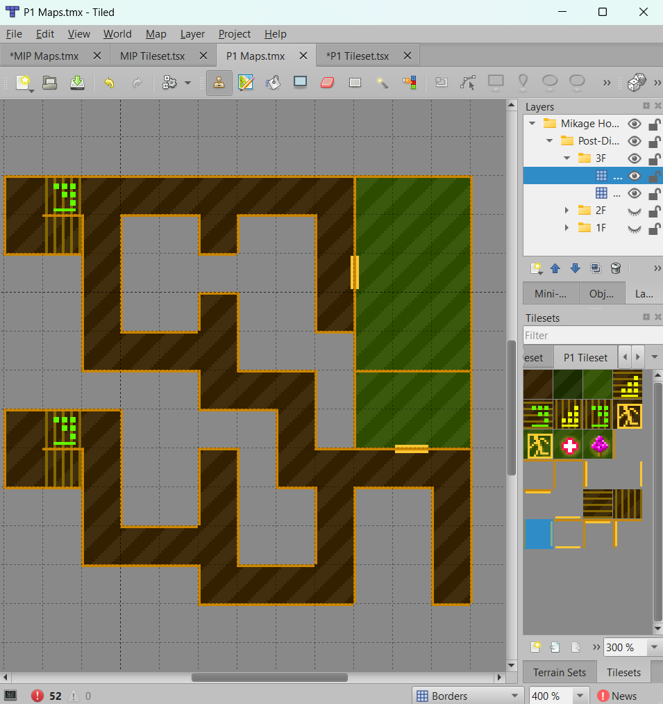Open the map zoom 400 % dropdown
This screenshot has height=704, width=663.
580,696
